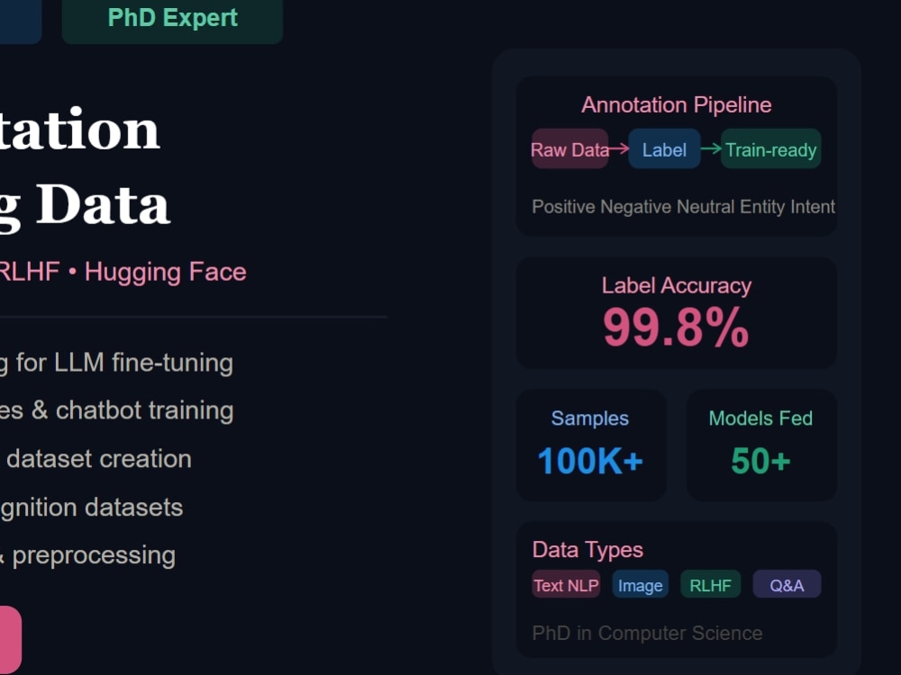Select the Label pipeline chip
Viewport: 901px width, 675px height.
(664, 149)
